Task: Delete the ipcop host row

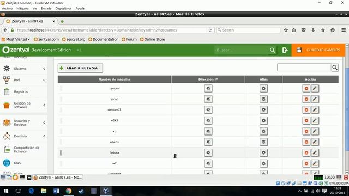Action: 306,99
